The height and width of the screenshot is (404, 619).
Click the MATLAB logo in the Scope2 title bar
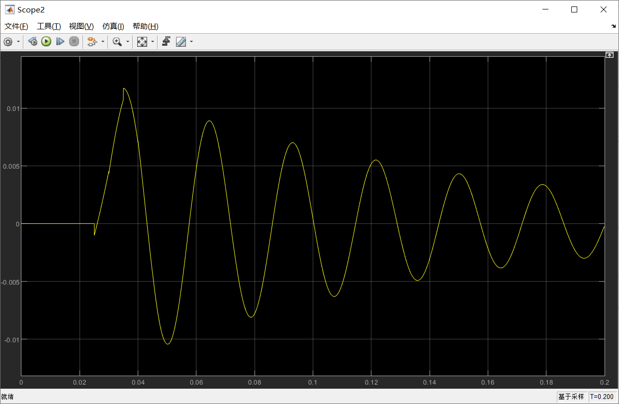click(x=9, y=9)
